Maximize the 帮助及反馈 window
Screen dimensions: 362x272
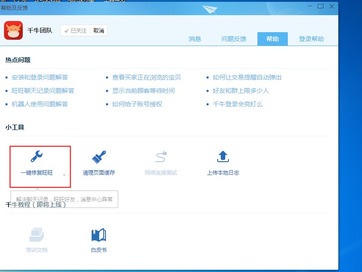(x=321, y=6)
